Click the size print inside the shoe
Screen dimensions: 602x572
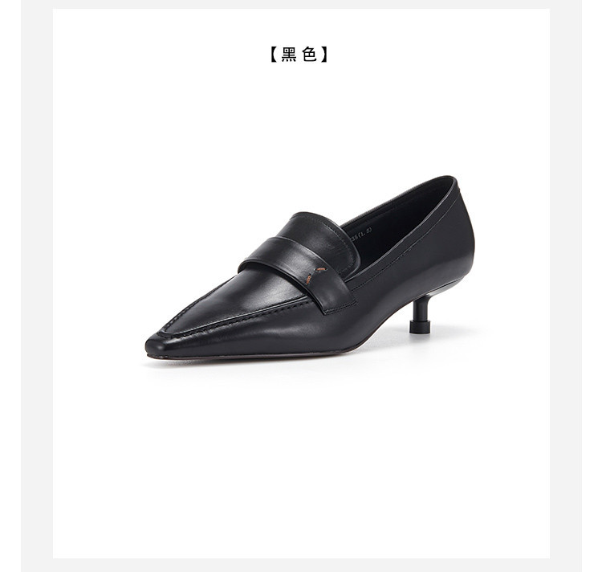[360, 235]
